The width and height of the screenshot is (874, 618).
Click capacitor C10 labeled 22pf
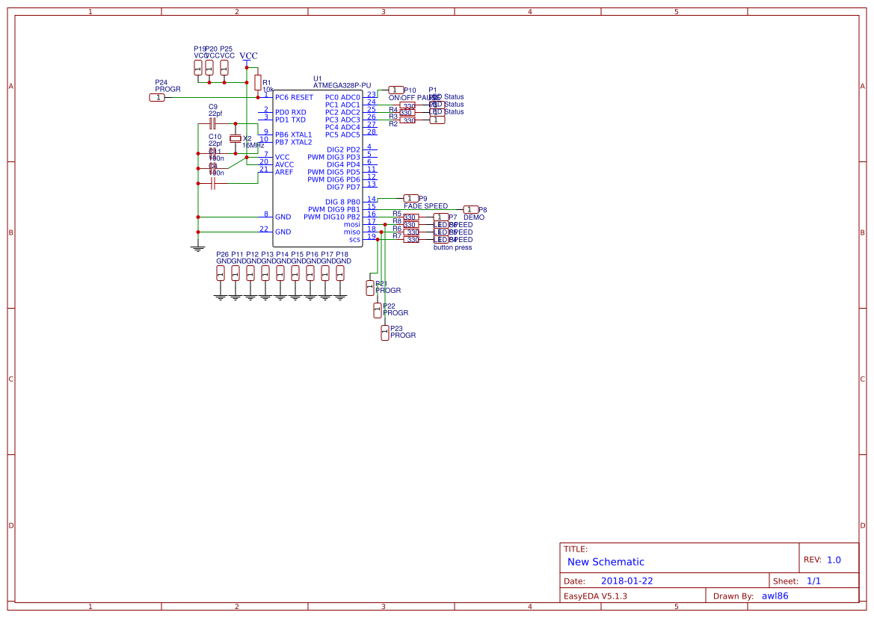(x=212, y=152)
